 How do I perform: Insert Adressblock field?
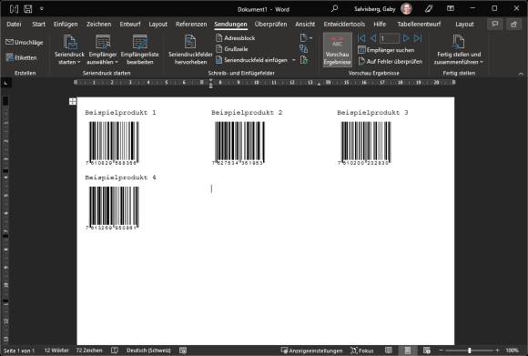235,38
